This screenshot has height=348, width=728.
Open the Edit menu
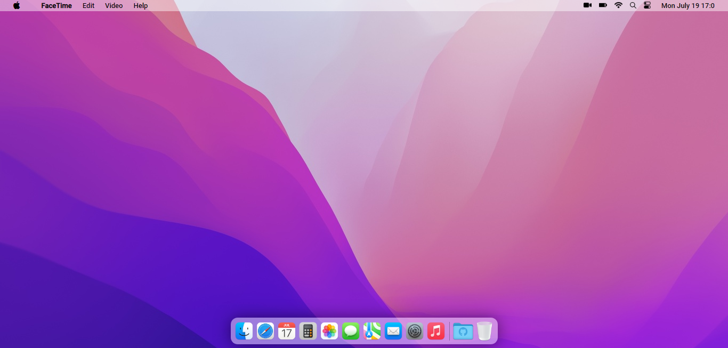pos(88,5)
